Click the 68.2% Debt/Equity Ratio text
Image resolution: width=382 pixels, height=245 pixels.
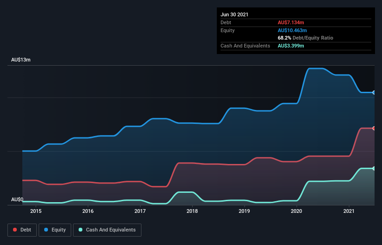point(306,38)
